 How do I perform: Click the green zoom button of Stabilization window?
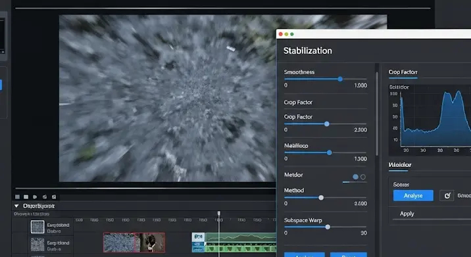pos(291,34)
